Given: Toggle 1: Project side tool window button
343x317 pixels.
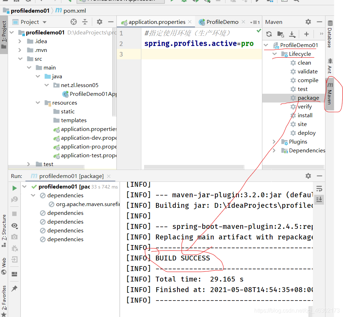Looking at the screenshot, I should 4,35.
